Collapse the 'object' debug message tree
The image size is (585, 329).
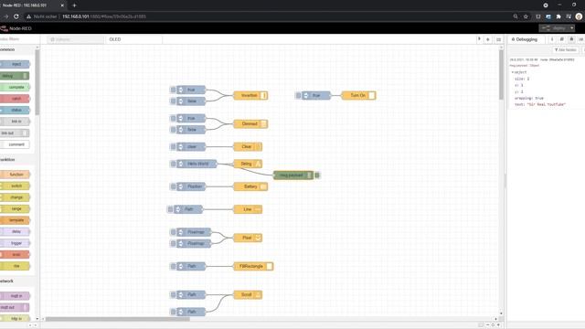(513, 72)
